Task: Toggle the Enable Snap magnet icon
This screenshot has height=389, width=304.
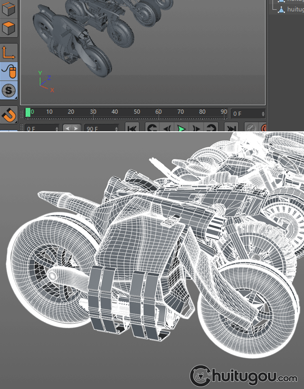Action: (x=9, y=115)
